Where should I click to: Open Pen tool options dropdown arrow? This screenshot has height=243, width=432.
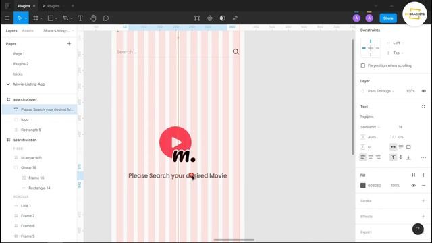tap(72, 18)
